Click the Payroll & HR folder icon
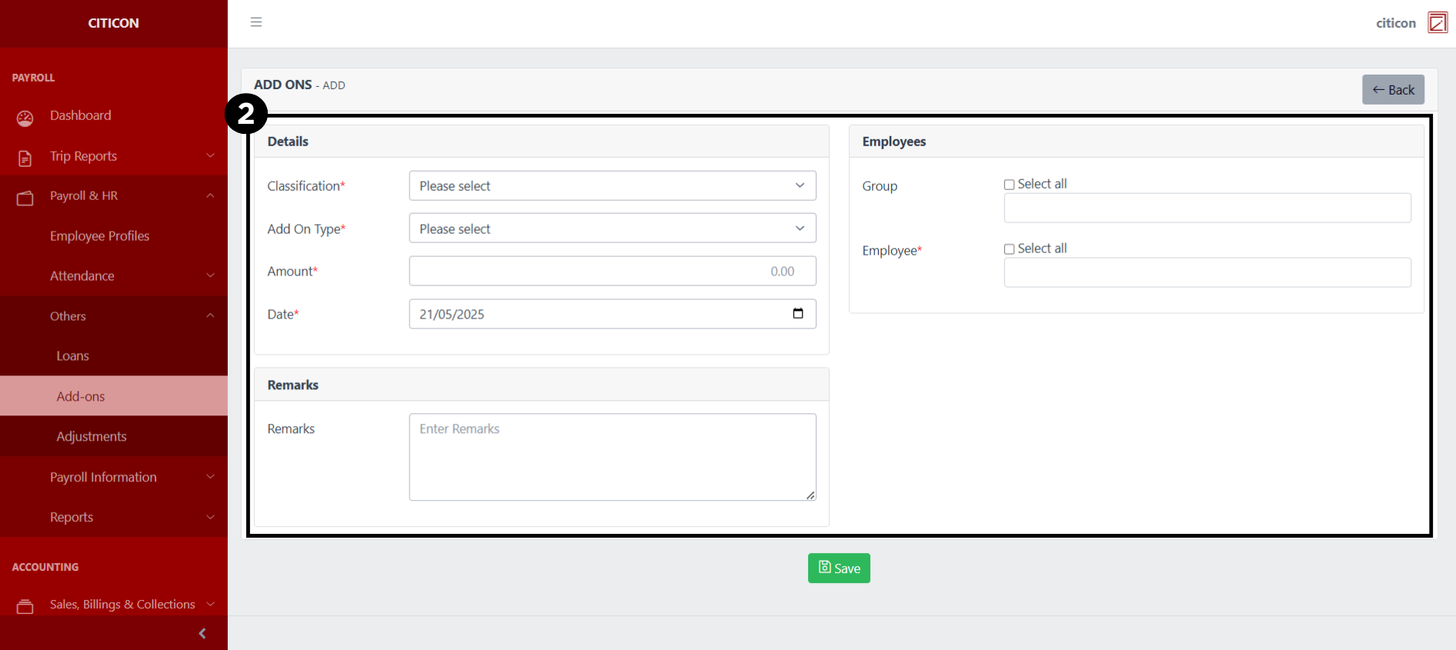This screenshot has height=650, width=1456. coord(25,198)
